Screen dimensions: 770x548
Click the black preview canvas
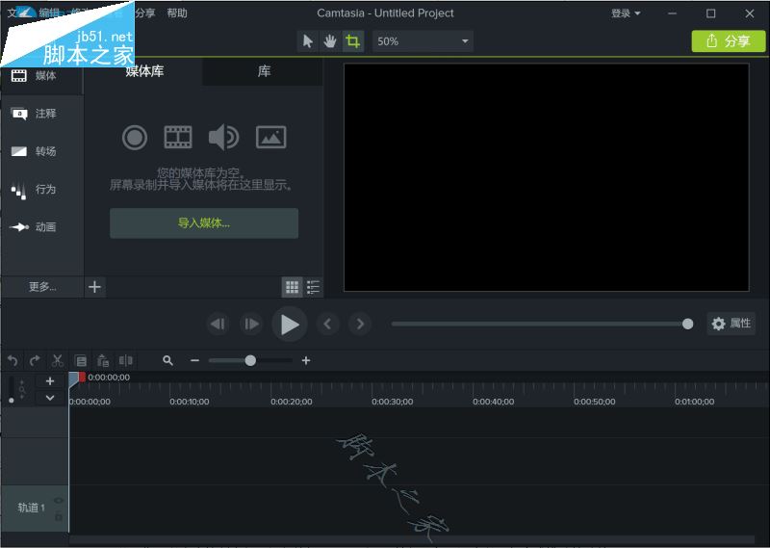pyautogui.click(x=547, y=177)
